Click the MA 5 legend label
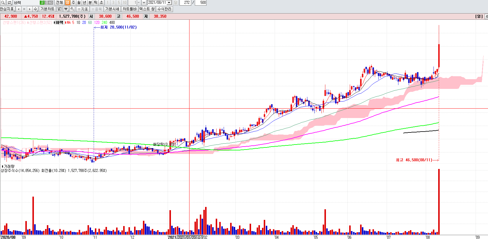This screenshot has width=488, height=239. pos(70,22)
